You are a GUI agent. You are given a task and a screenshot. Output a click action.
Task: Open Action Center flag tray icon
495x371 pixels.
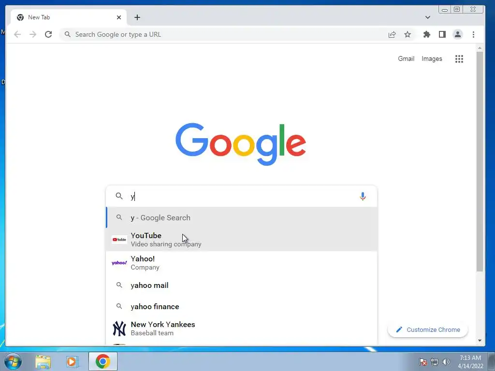tap(423, 362)
